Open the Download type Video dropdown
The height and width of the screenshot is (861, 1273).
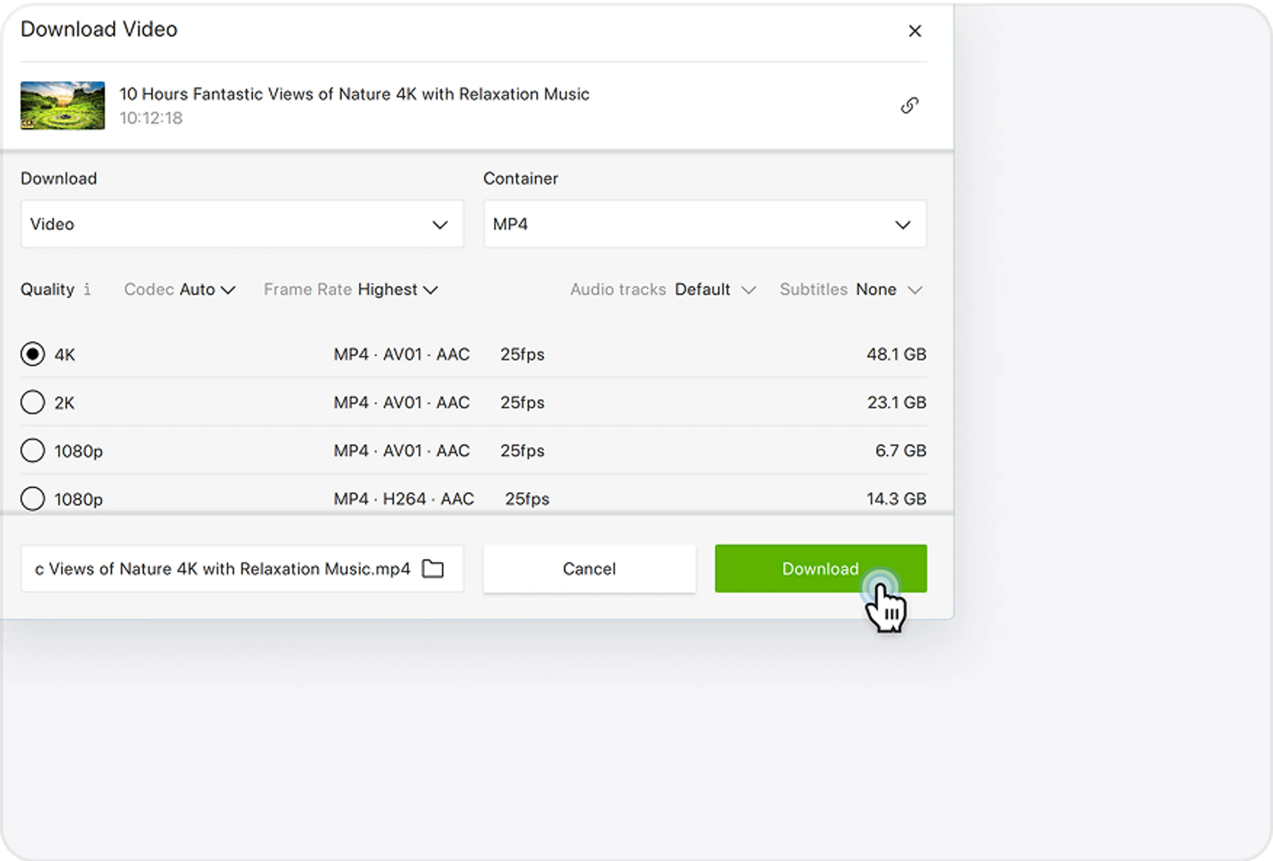click(242, 224)
